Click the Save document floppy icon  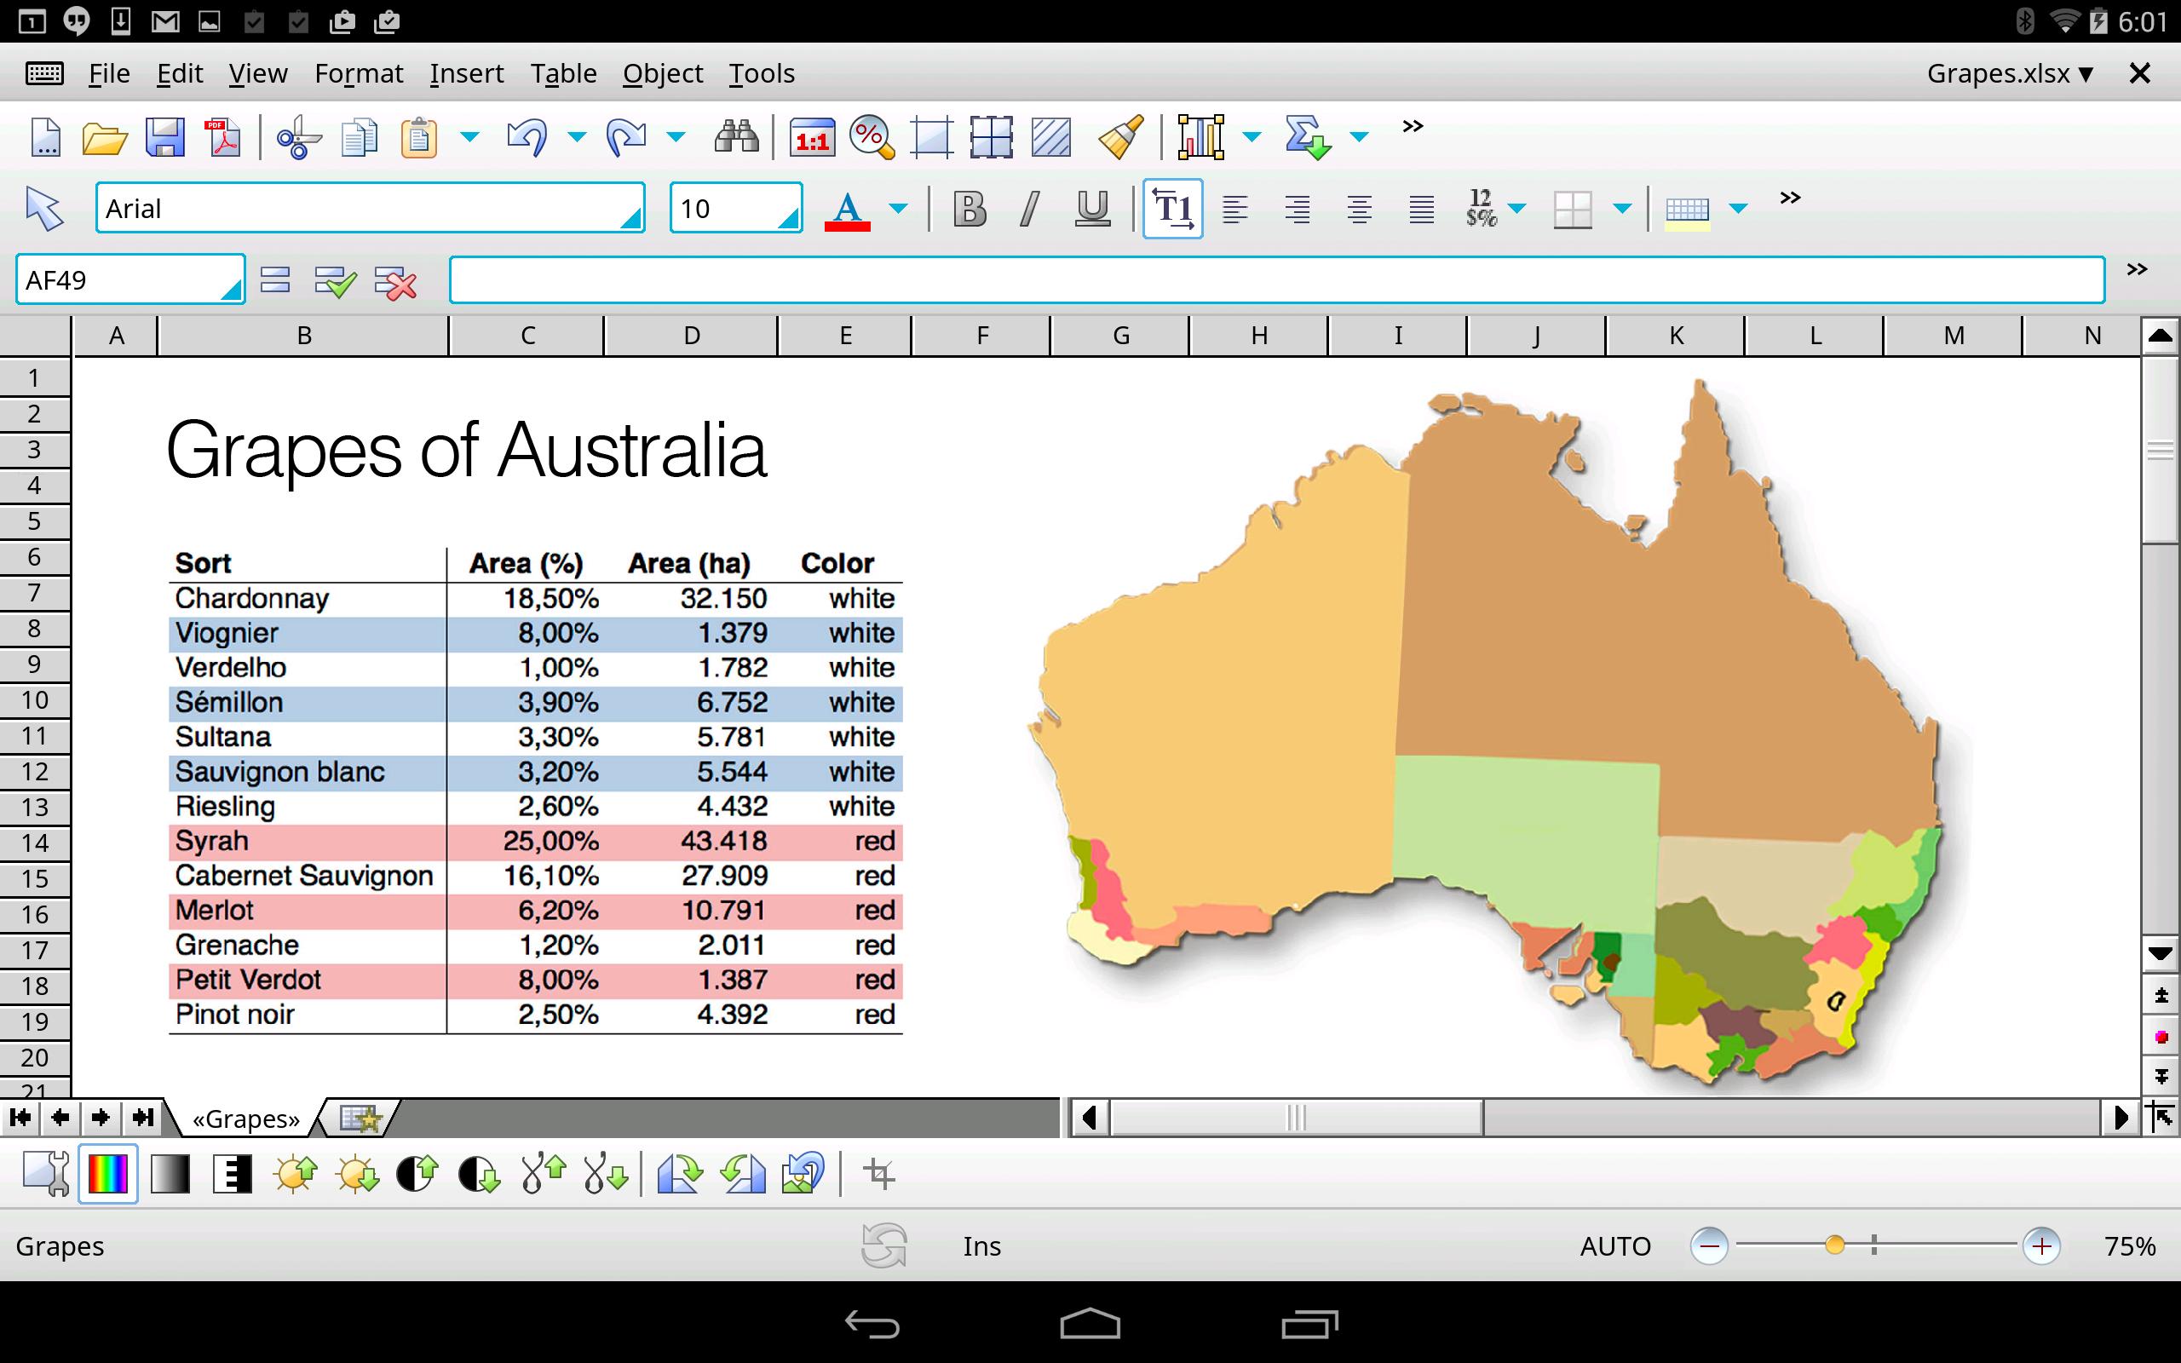click(x=165, y=138)
